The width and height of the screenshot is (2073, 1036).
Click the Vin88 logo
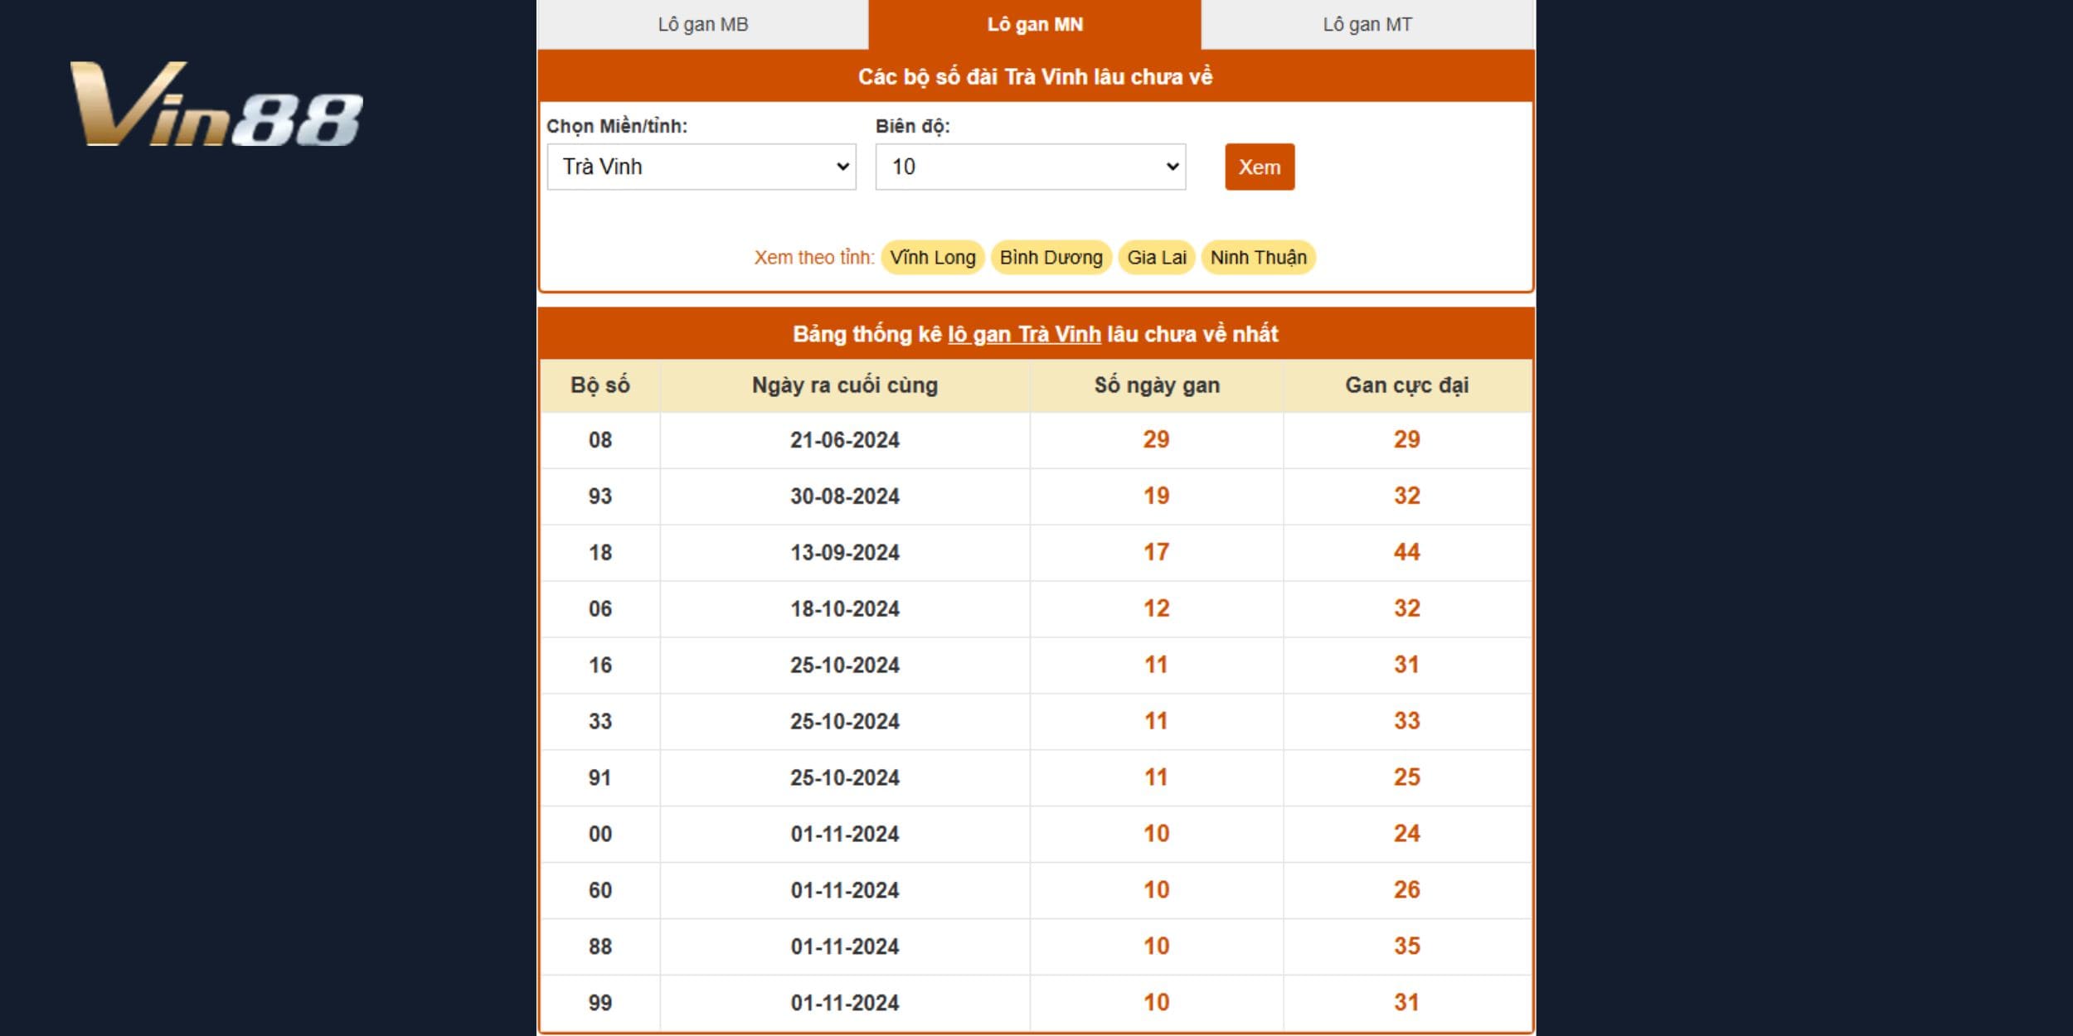[217, 104]
